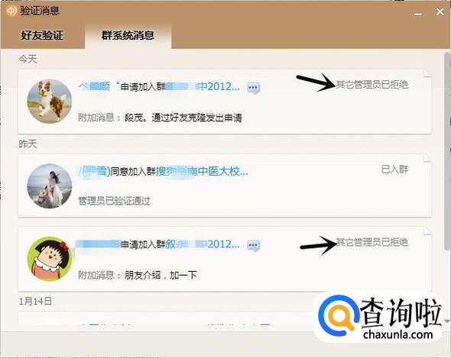
Task: Open group link starting with 叙 in third card
Action: click(203, 244)
